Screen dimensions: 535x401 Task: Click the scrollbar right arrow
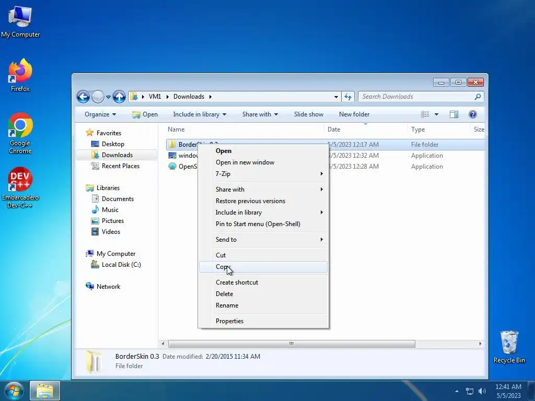tap(481, 344)
